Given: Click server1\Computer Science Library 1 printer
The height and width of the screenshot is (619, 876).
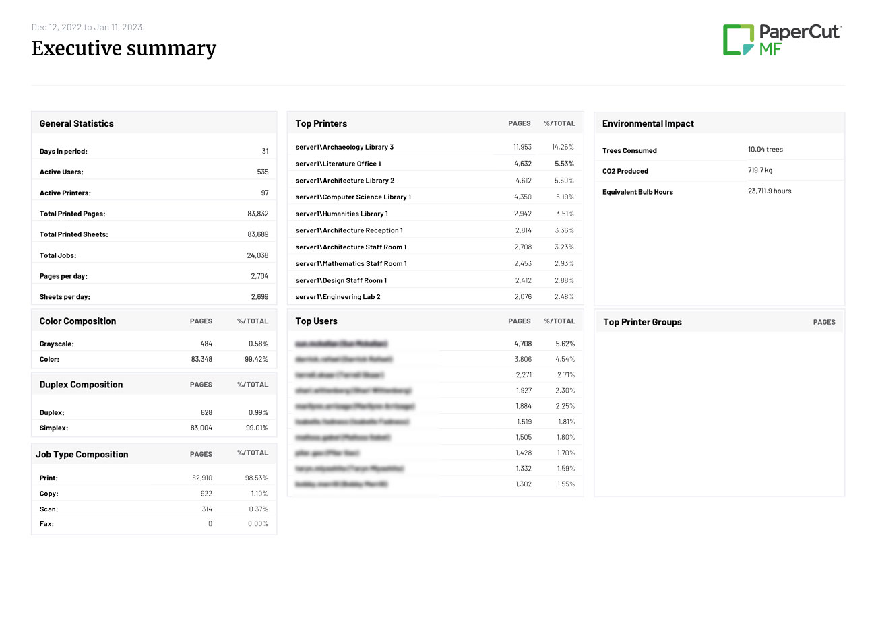Looking at the screenshot, I should 353,197.
